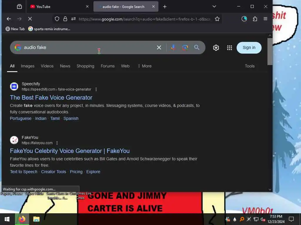Close the audio fake Google Search tab
301x225 pixels.
tap(153, 6)
